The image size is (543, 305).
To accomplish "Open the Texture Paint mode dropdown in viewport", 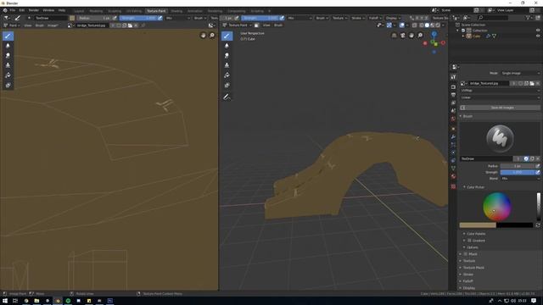I will [x=238, y=25].
